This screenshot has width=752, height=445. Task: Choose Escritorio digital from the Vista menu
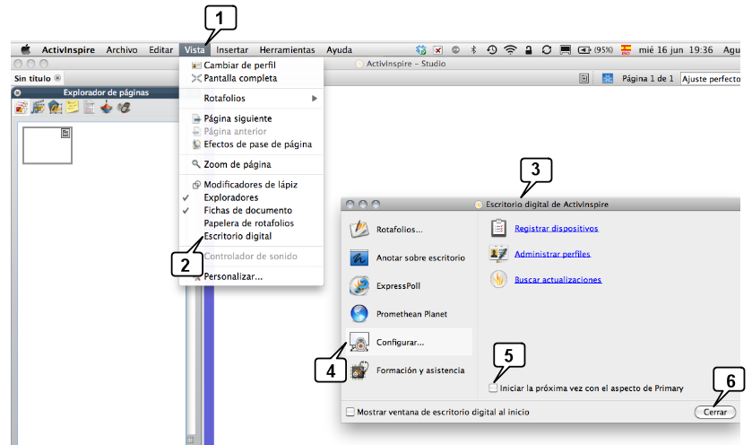[x=238, y=236]
